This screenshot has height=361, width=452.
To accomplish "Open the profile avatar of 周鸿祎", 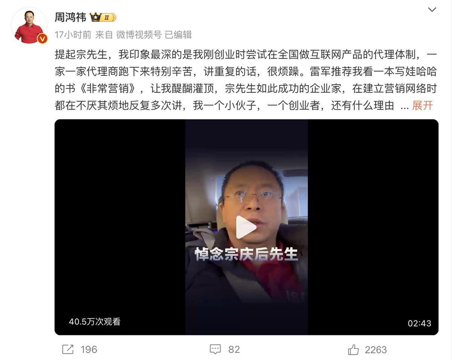I will [29, 25].
